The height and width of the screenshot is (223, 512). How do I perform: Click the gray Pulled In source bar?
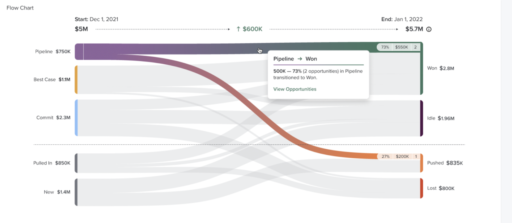click(x=76, y=163)
